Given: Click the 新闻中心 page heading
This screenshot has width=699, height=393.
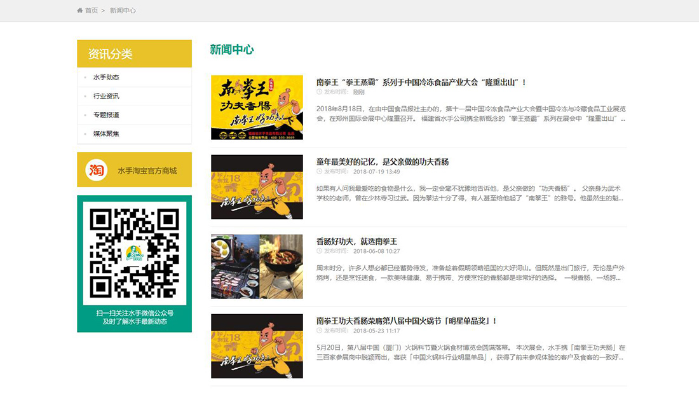Looking at the screenshot, I should coord(232,50).
